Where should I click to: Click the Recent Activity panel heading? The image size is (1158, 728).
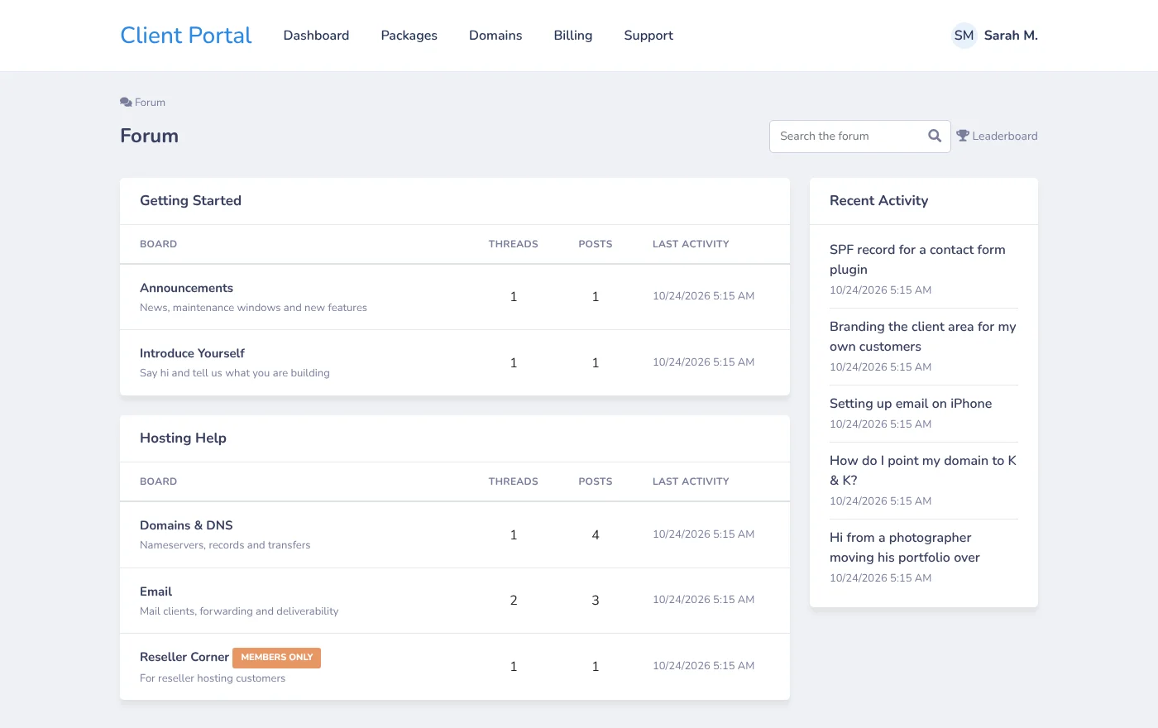click(x=878, y=201)
